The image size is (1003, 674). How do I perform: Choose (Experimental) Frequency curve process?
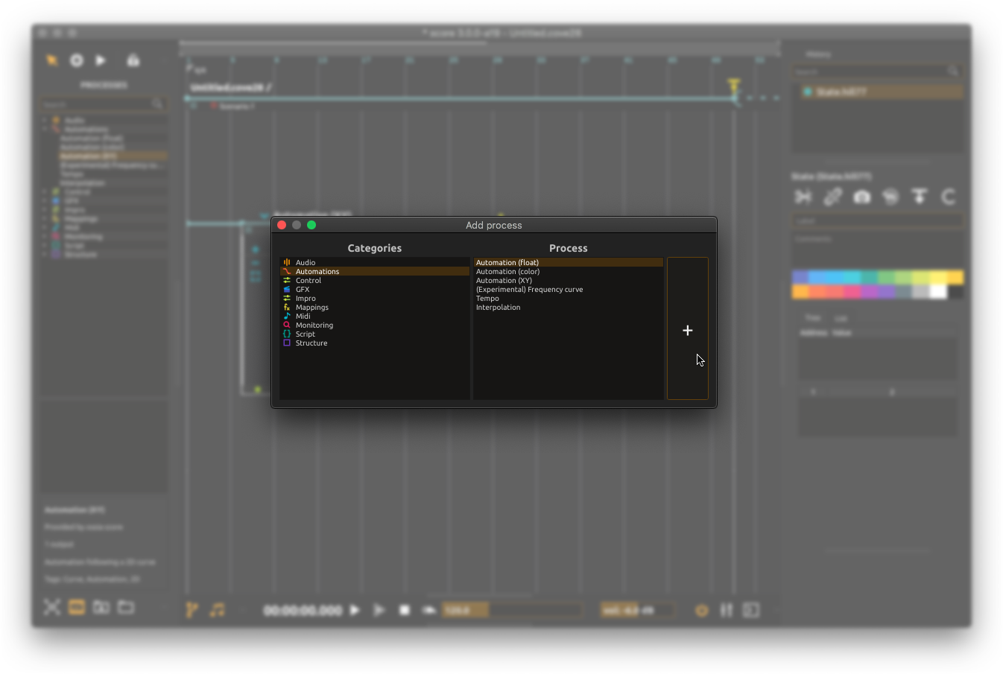click(x=568, y=289)
